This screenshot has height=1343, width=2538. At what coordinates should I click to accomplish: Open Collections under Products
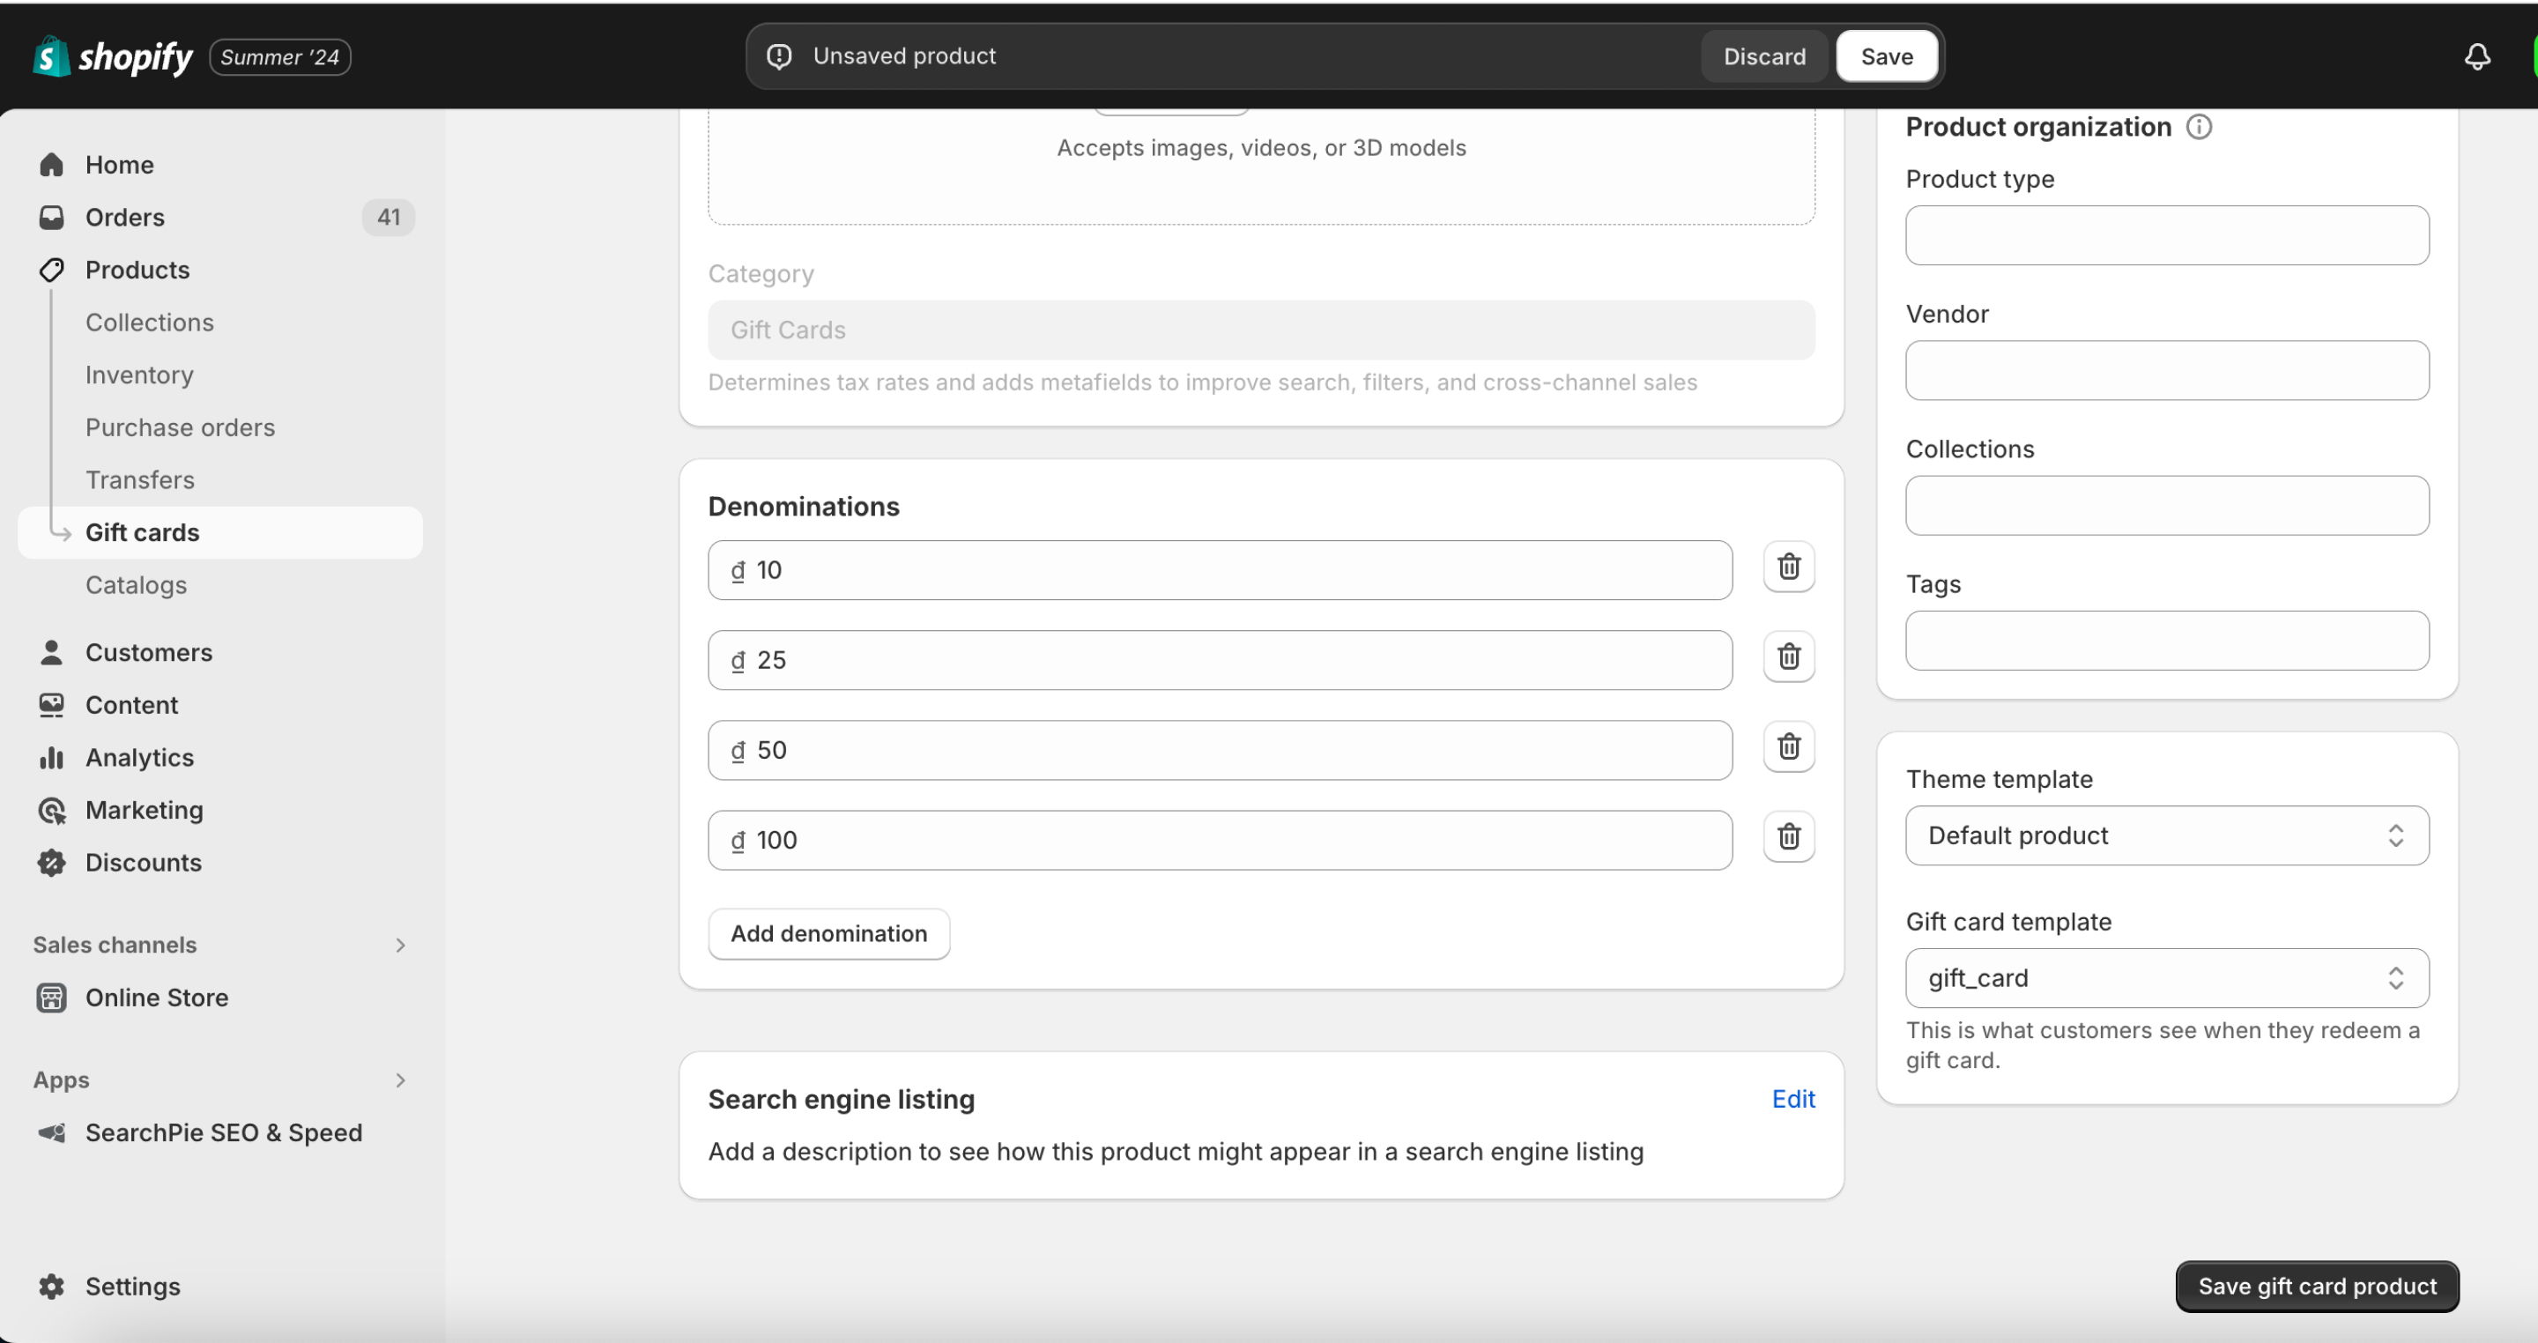(150, 323)
